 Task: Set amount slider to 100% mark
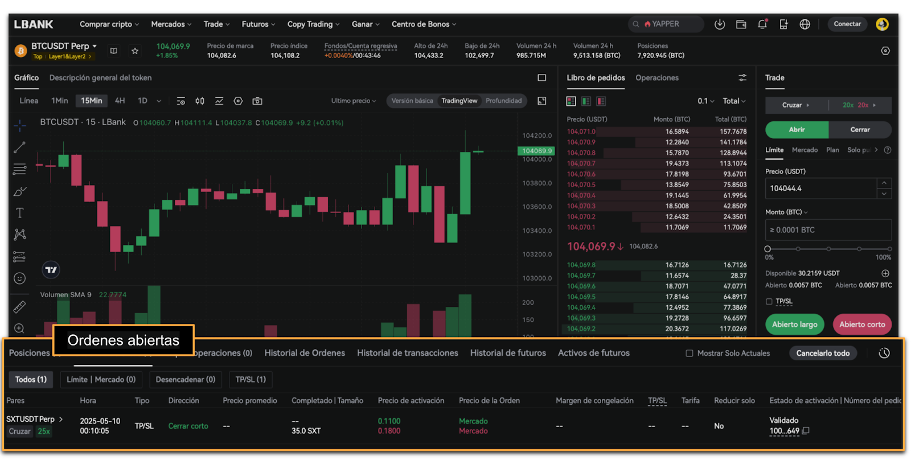click(x=889, y=249)
